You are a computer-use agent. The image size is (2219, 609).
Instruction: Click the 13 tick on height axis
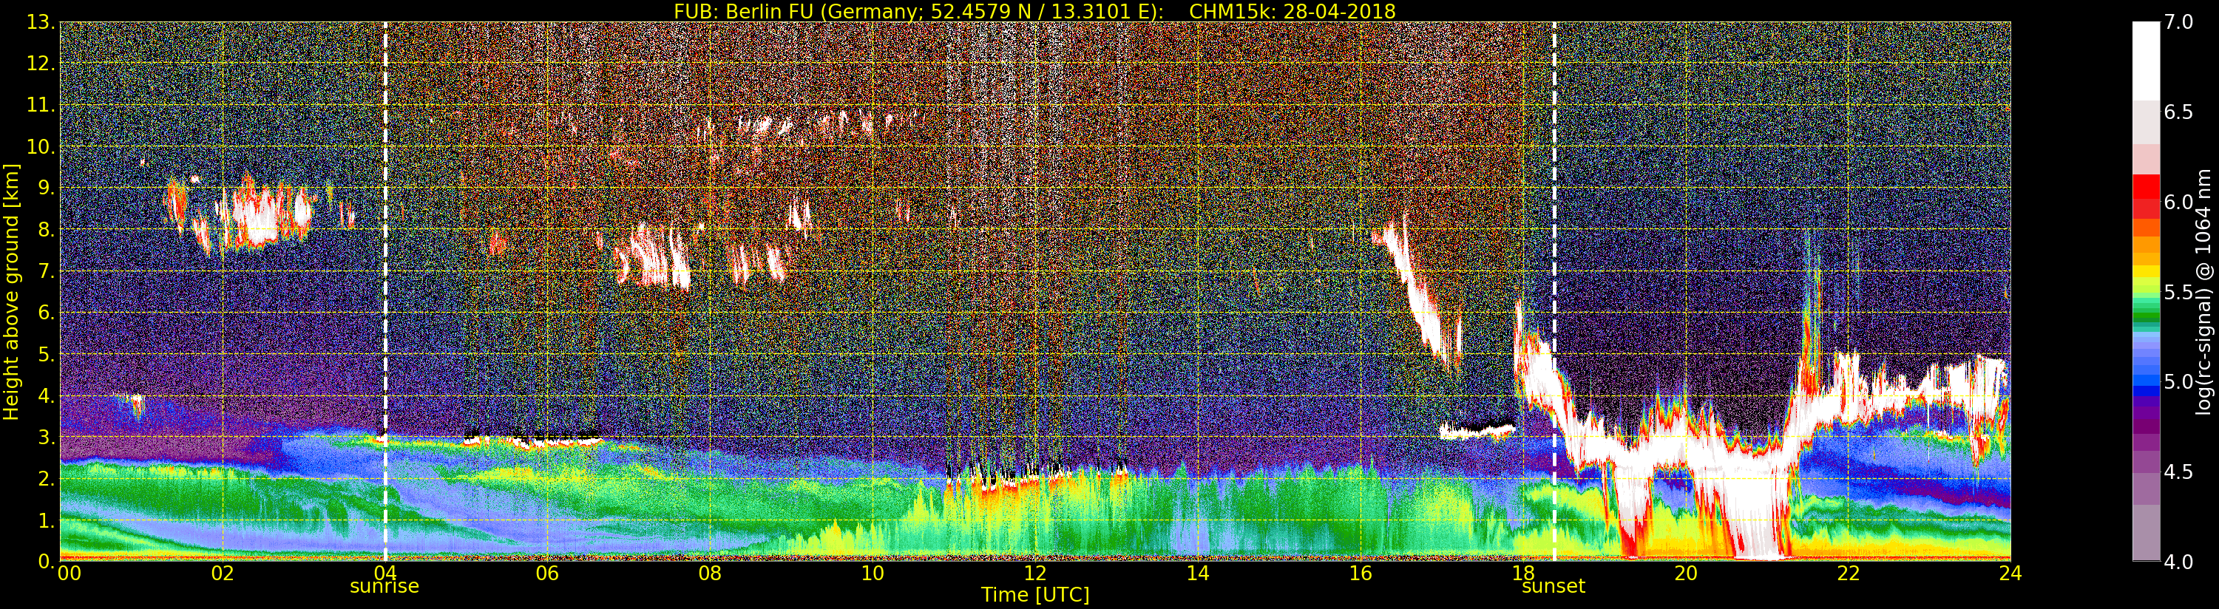click(40, 21)
